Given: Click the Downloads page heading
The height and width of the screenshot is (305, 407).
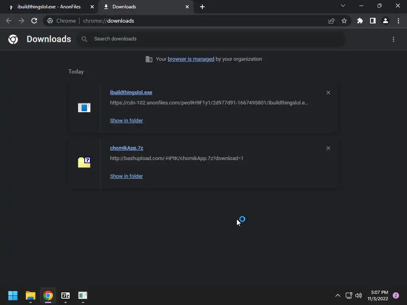Looking at the screenshot, I should coord(49,39).
